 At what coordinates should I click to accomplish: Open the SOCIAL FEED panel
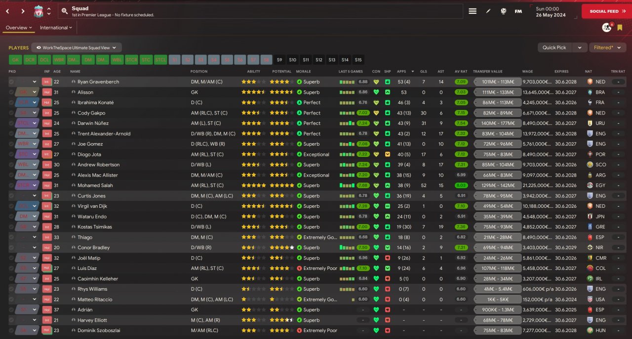pos(606,11)
